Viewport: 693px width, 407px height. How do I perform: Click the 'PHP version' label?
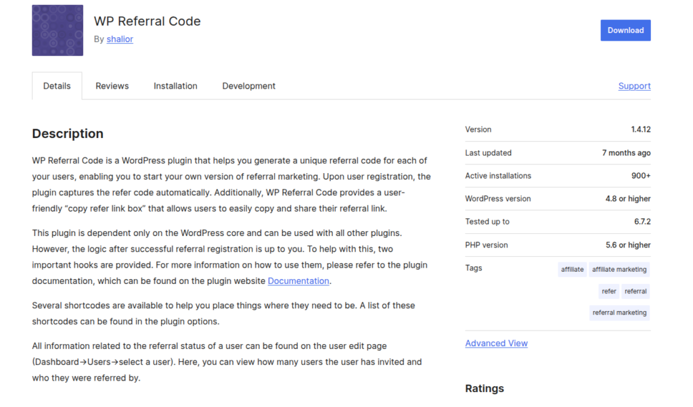486,245
